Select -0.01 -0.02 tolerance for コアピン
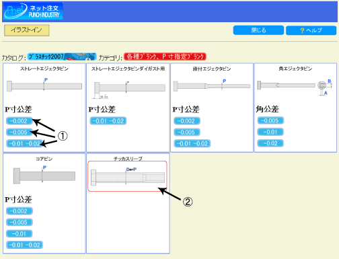The image size is (339, 259). (24, 245)
